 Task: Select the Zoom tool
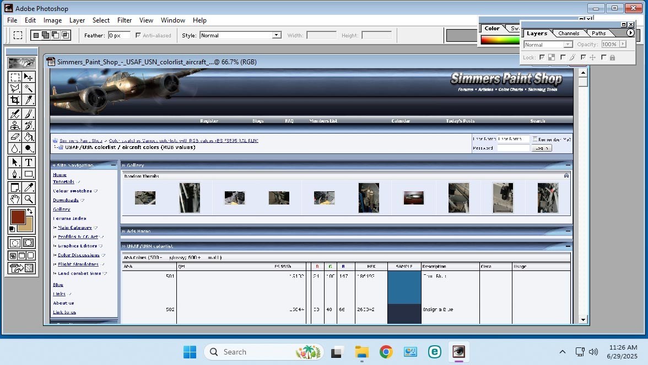tap(29, 199)
